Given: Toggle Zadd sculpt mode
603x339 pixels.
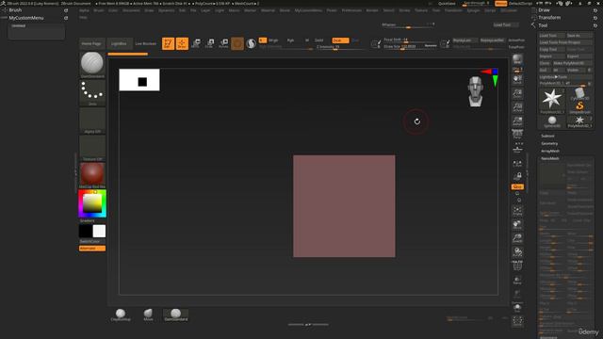Looking at the screenshot, I should tap(319, 40).
